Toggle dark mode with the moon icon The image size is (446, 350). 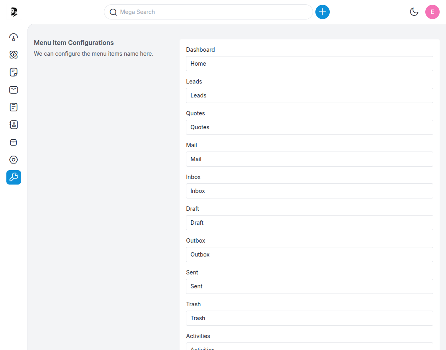pyautogui.click(x=414, y=12)
